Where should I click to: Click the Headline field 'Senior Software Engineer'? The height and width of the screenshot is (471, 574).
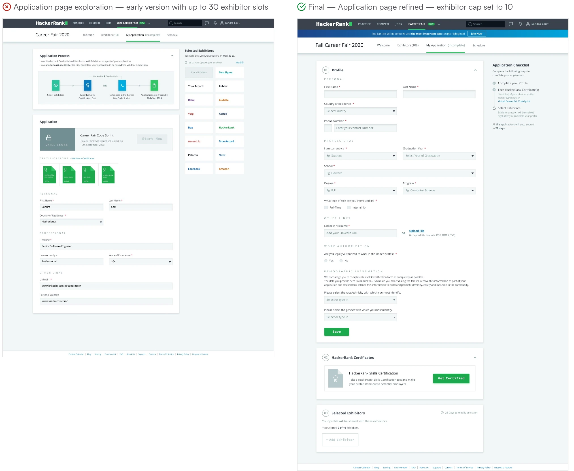pyautogui.click(x=106, y=246)
